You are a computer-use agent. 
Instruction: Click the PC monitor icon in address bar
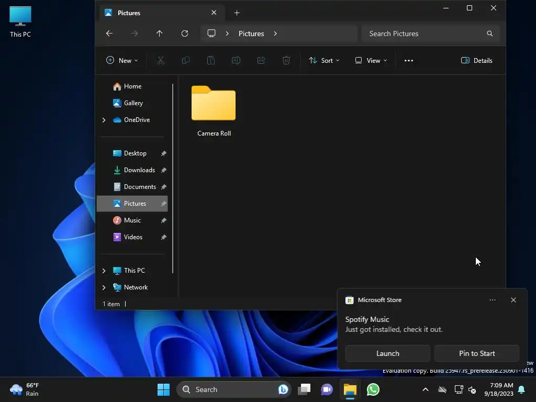211,33
